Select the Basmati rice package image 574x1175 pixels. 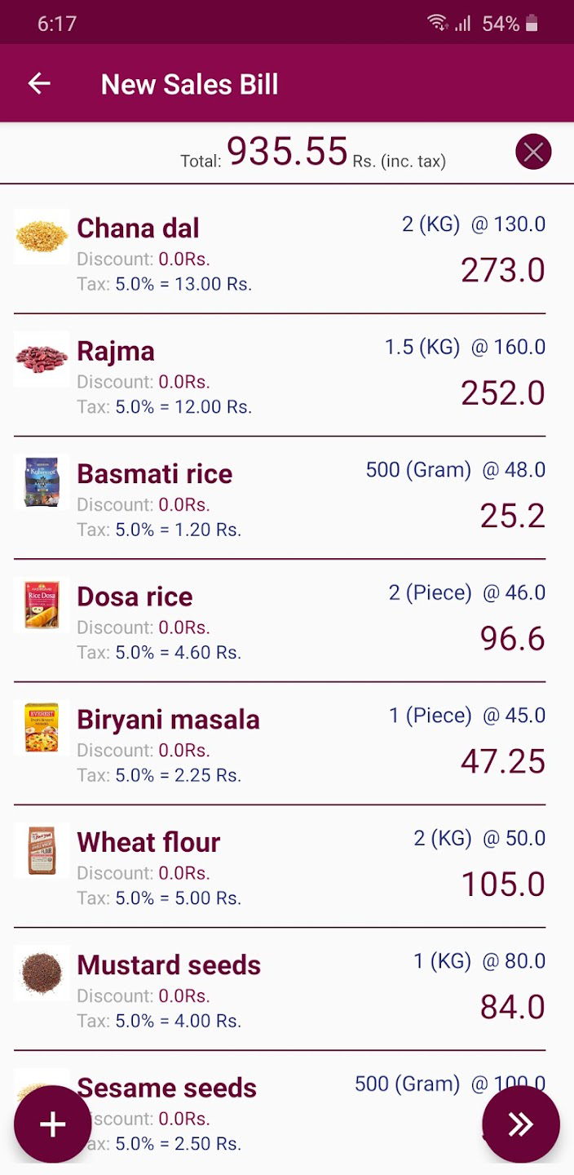[x=42, y=482]
